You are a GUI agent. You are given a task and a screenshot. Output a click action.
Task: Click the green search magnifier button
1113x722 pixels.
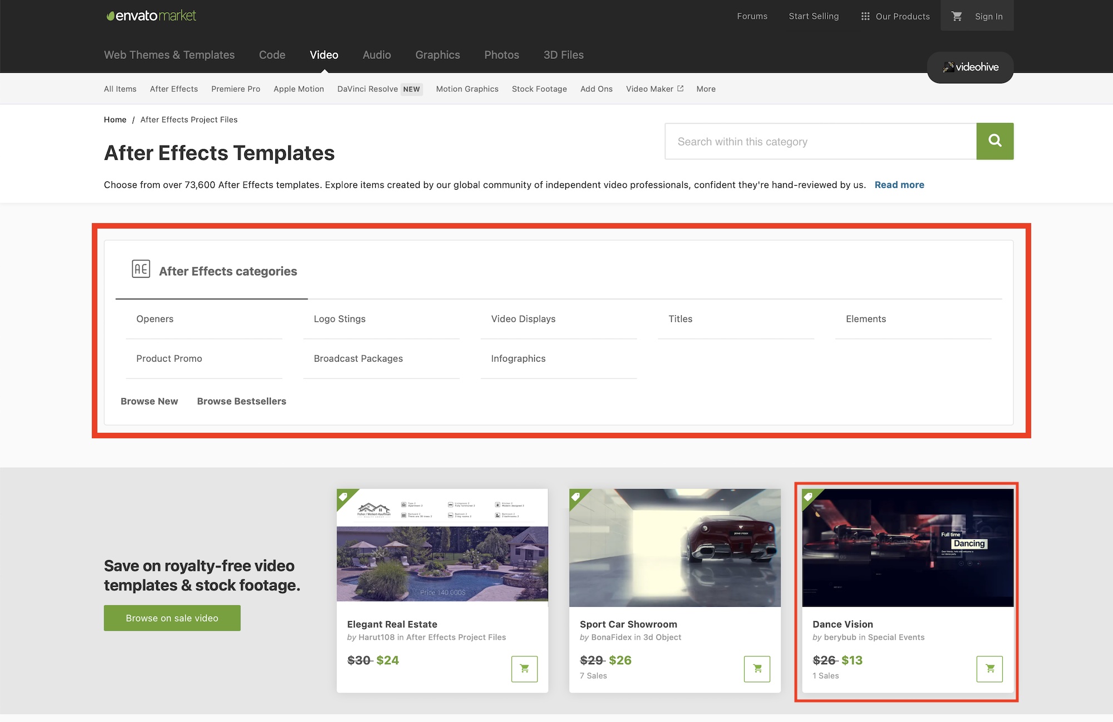[x=994, y=141]
